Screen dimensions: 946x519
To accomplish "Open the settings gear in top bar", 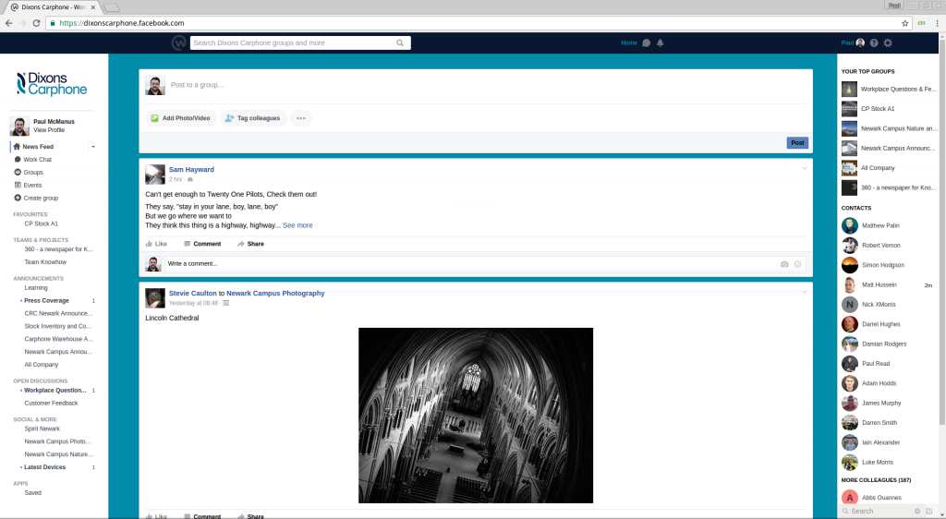I will (x=888, y=42).
